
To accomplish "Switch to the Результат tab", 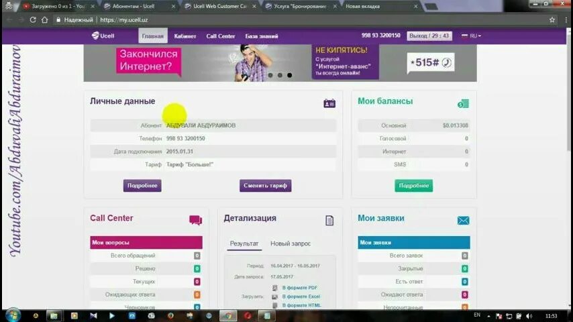I will (x=244, y=244).
